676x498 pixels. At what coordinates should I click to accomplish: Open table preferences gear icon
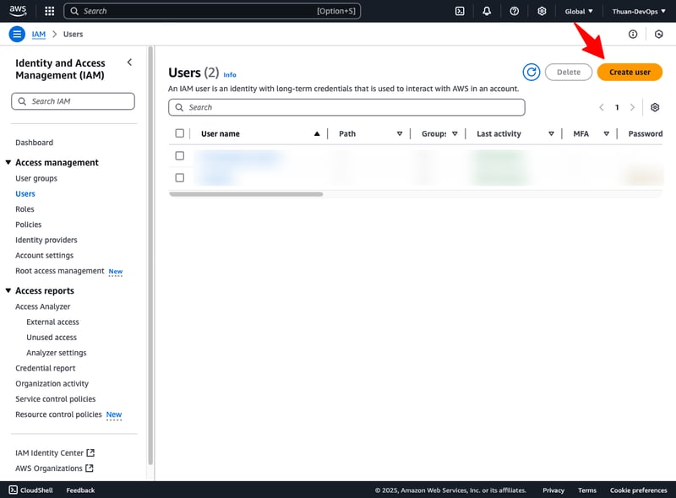[x=654, y=107]
